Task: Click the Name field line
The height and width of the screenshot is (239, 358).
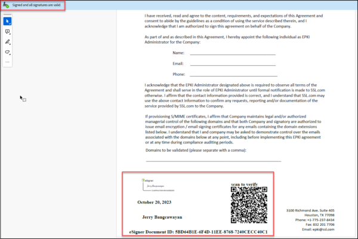Action: coord(233,54)
